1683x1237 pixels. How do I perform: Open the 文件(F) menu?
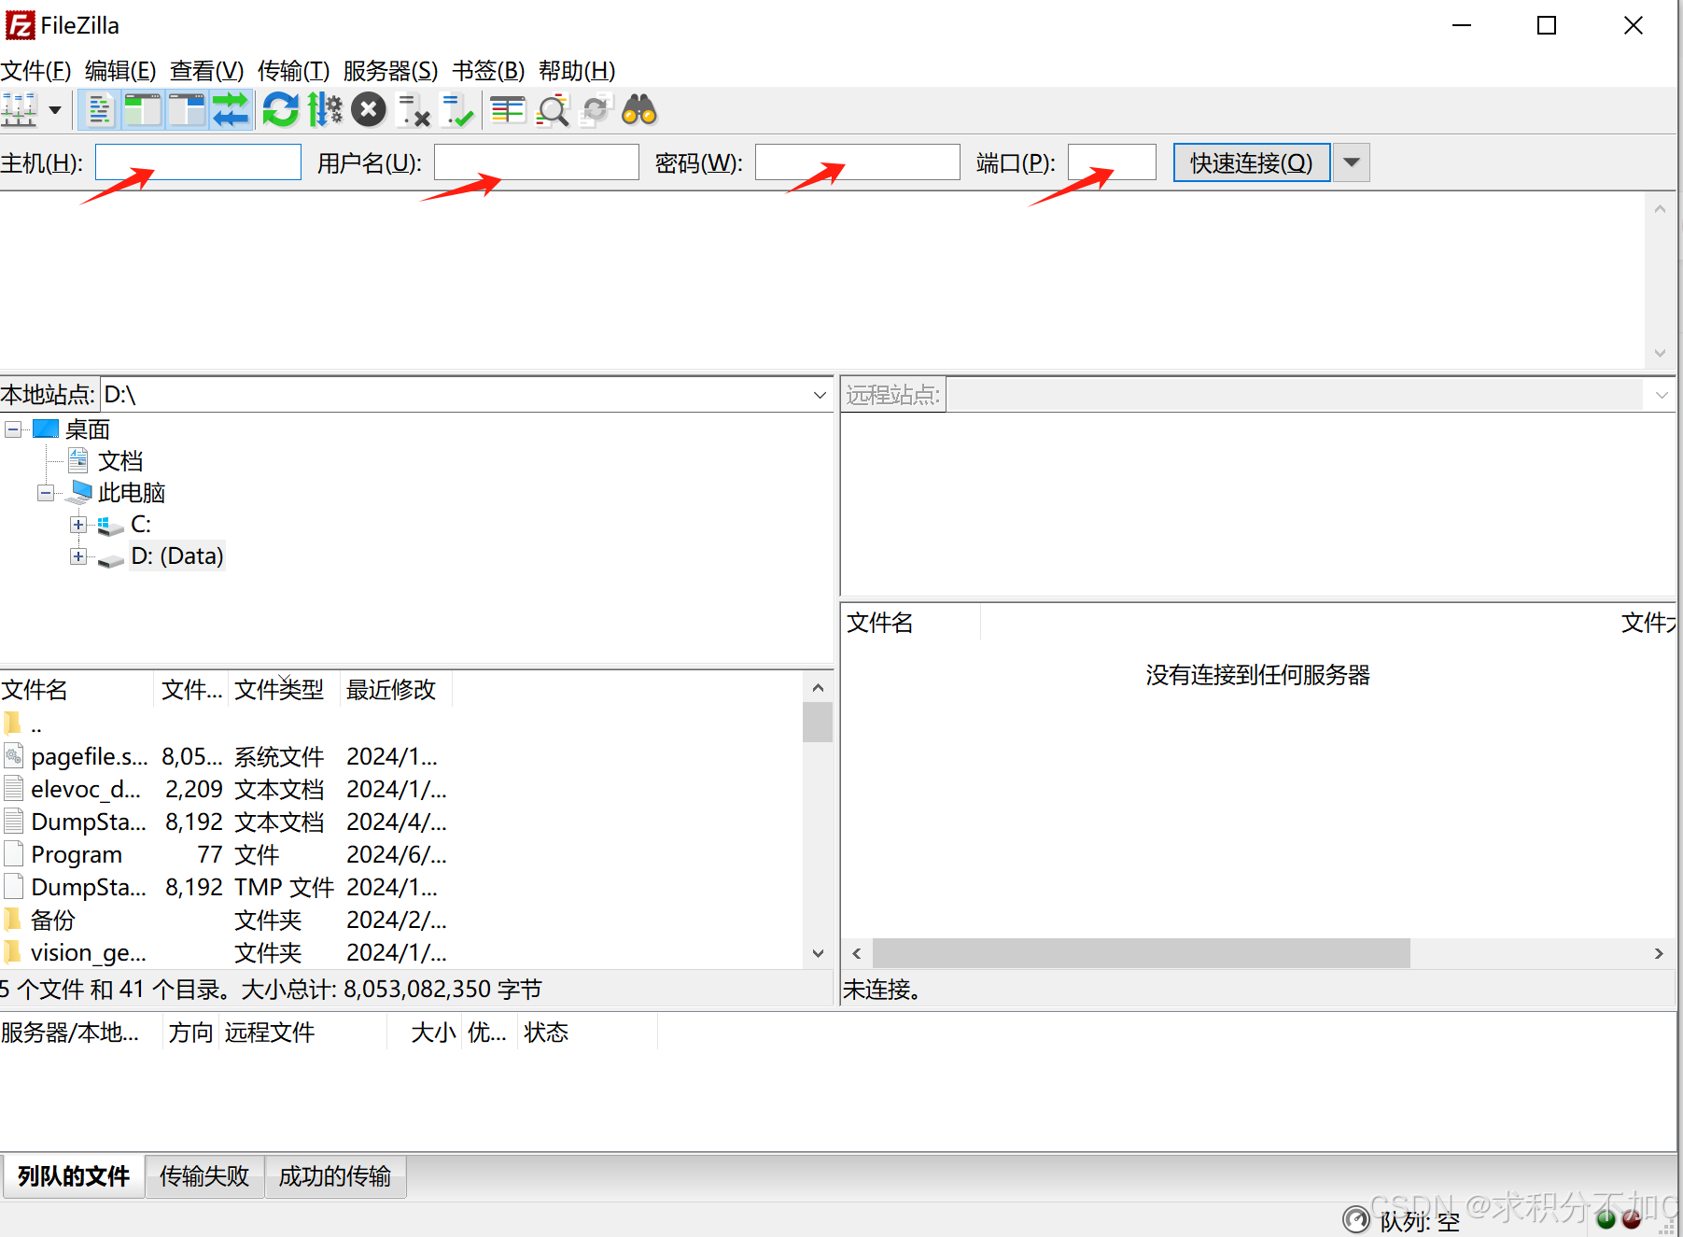tap(35, 71)
